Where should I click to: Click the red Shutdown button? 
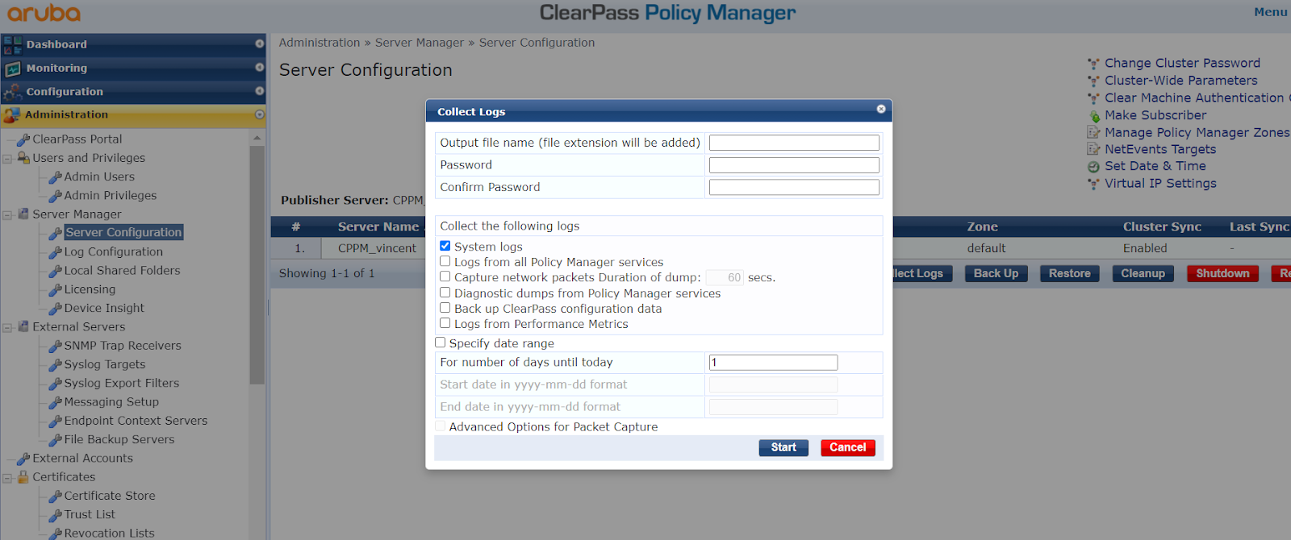pos(1222,274)
